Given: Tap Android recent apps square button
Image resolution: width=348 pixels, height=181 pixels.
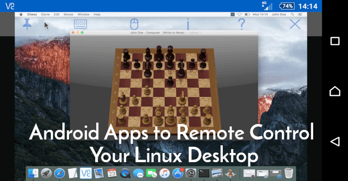Looking at the screenshot, I should tap(335, 41).
